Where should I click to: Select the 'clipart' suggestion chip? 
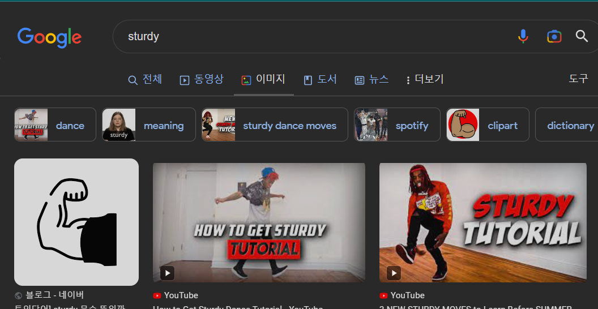click(488, 125)
